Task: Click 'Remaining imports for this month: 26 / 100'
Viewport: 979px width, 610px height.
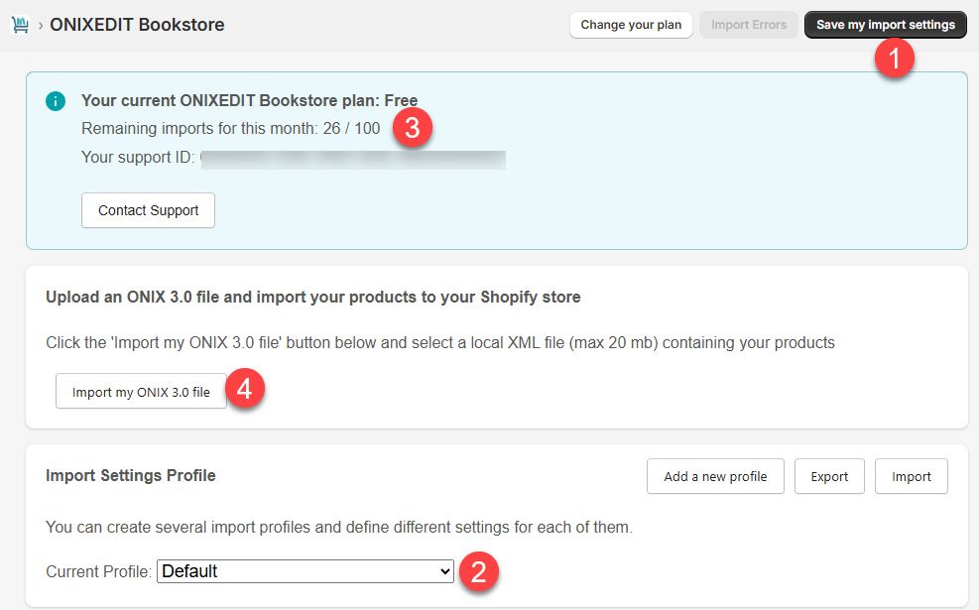Action: pyautogui.click(x=230, y=129)
